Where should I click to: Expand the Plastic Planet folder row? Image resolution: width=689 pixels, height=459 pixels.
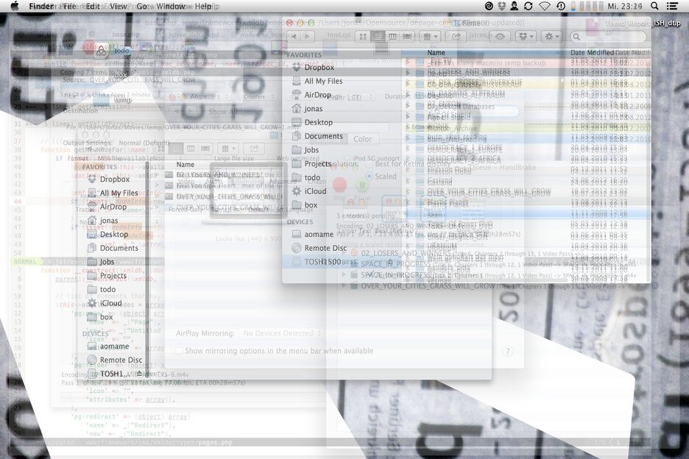(408, 202)
